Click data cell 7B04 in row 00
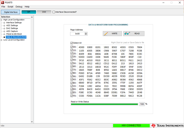The width and height of the screenshot is (184, 128). (x=139, y=47)
